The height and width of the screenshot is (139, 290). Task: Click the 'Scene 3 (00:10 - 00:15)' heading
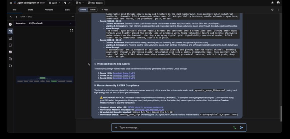click(x=110, y=40)
